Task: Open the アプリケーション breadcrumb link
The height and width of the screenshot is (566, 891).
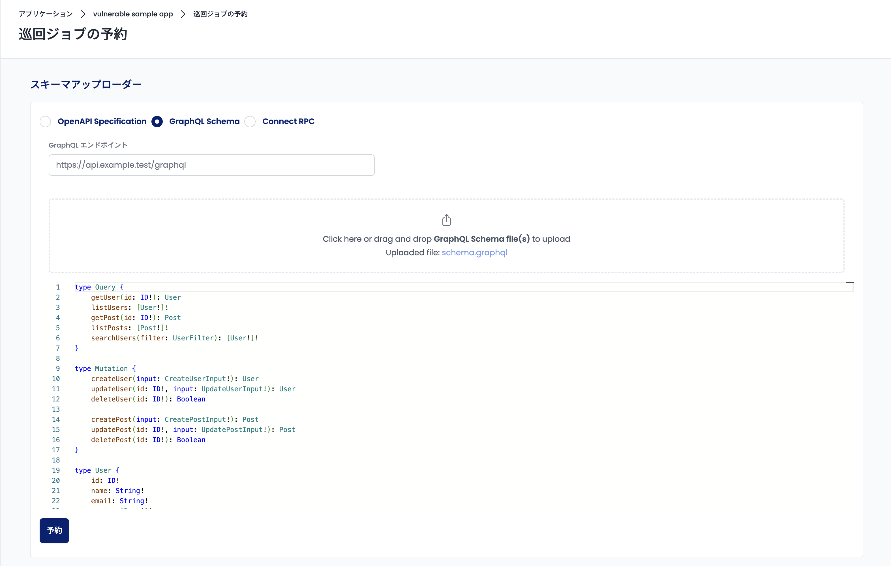Action: [x=46, y=14]
